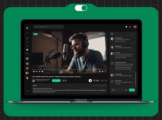Image resolution: width=162 pixels, height=120 pixels.
Task: Click the Fan button
Action: [x=64, y=81]
